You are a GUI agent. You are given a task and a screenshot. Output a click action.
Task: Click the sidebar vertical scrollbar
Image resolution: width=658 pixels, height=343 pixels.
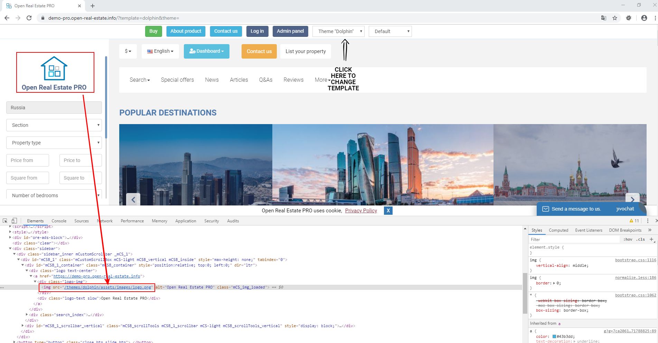point(106,97)
